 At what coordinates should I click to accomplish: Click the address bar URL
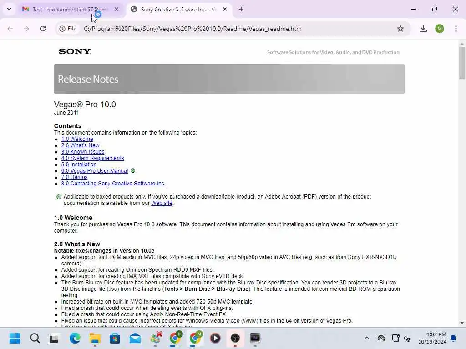click(x=192, y=29)
